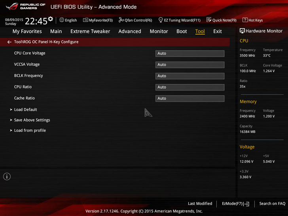This screenshot has width=288, height=216.
Task: Click the Hardware Monitor display icon
Action: click(x=242, y=31)
